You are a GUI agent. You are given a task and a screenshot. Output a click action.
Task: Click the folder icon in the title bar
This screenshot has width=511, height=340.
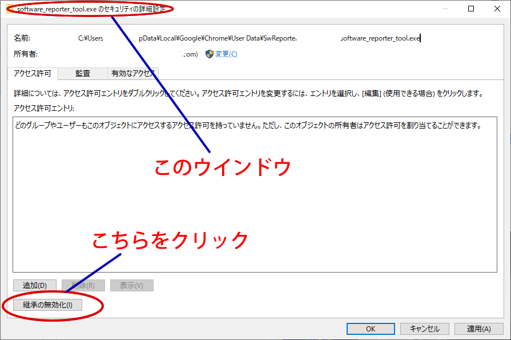pos(10,9)
